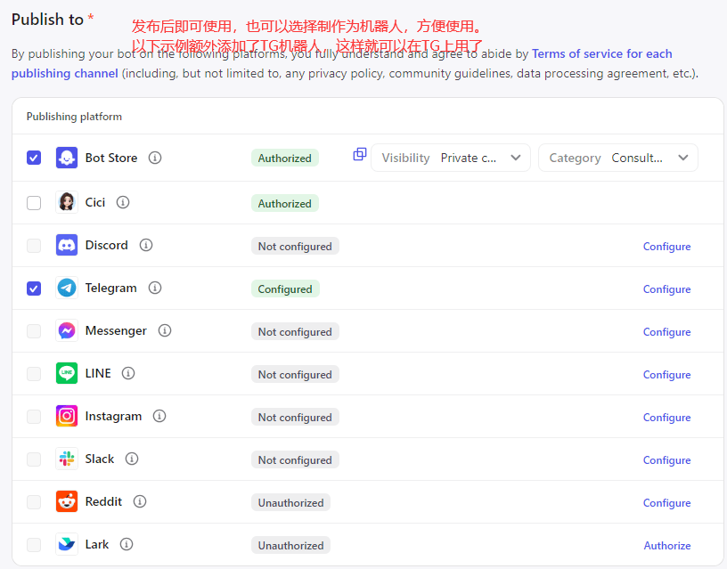Click the disabled Messenger checkbox
727x569 pixels.
(34, 331)
